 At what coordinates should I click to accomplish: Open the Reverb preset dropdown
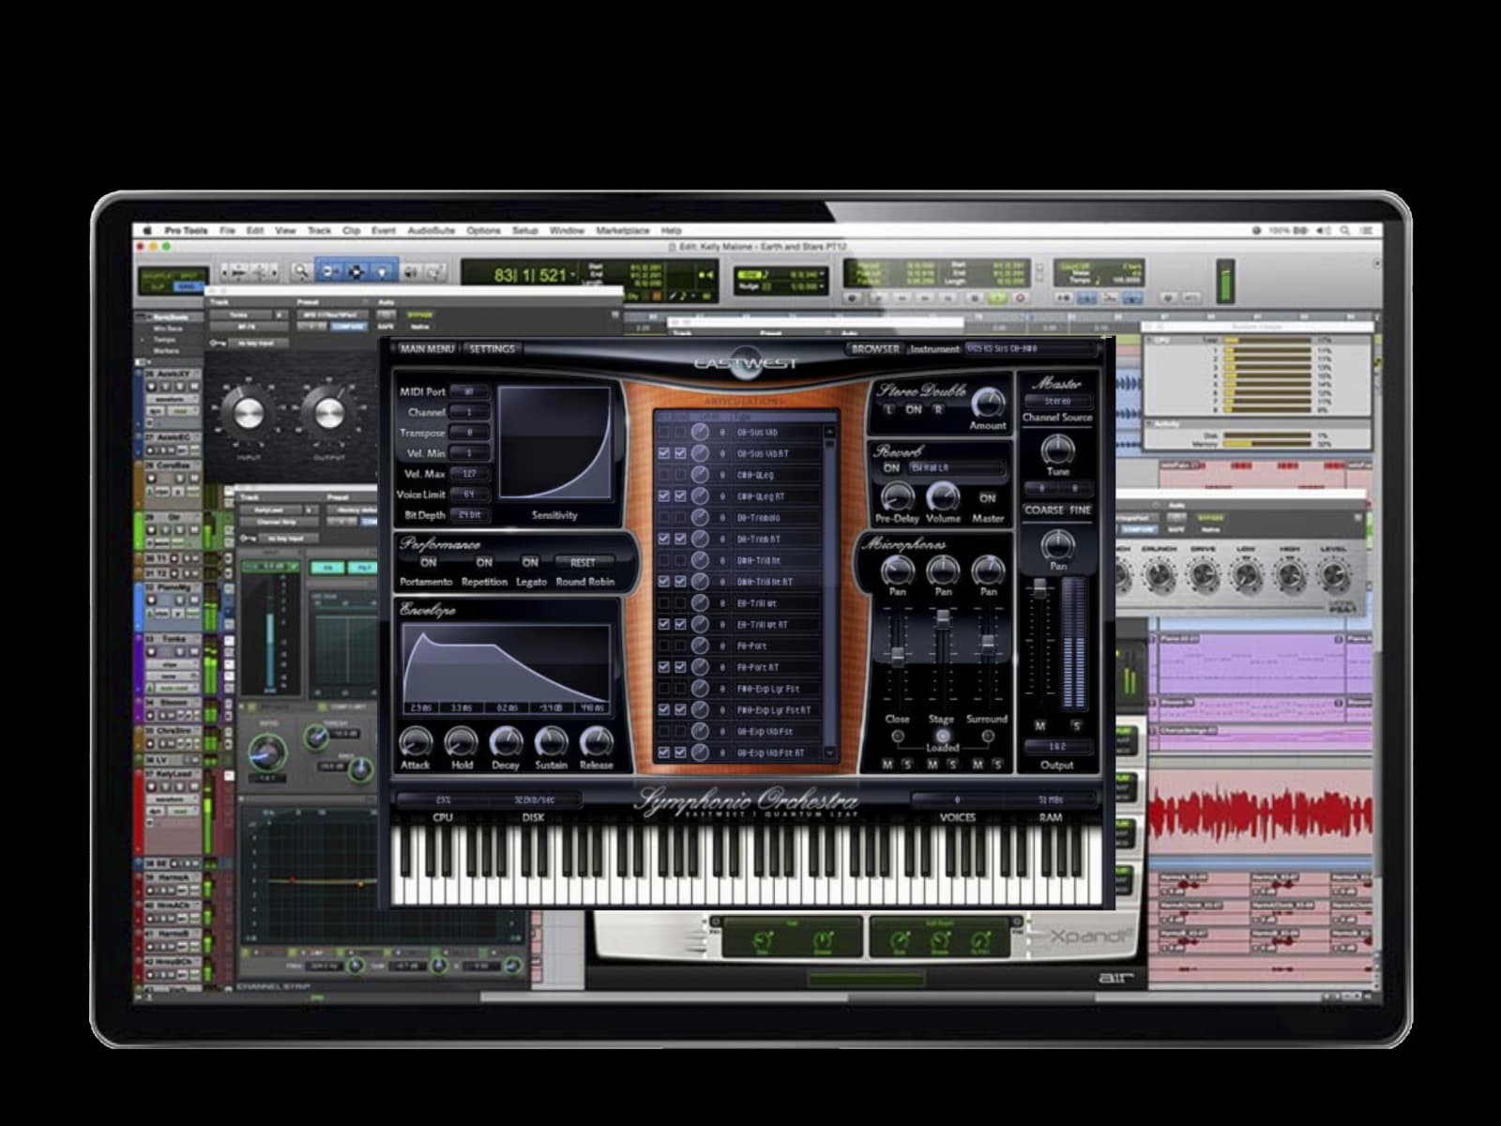[x=956, y=467]
